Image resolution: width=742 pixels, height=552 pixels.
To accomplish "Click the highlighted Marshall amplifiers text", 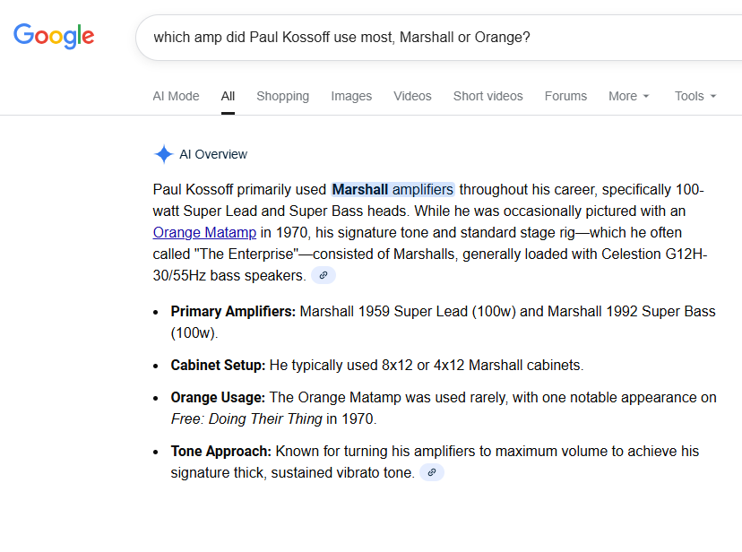I will (x=393, y=190).
